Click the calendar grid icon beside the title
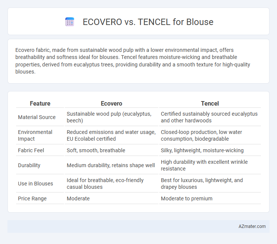 coord(70,22)
